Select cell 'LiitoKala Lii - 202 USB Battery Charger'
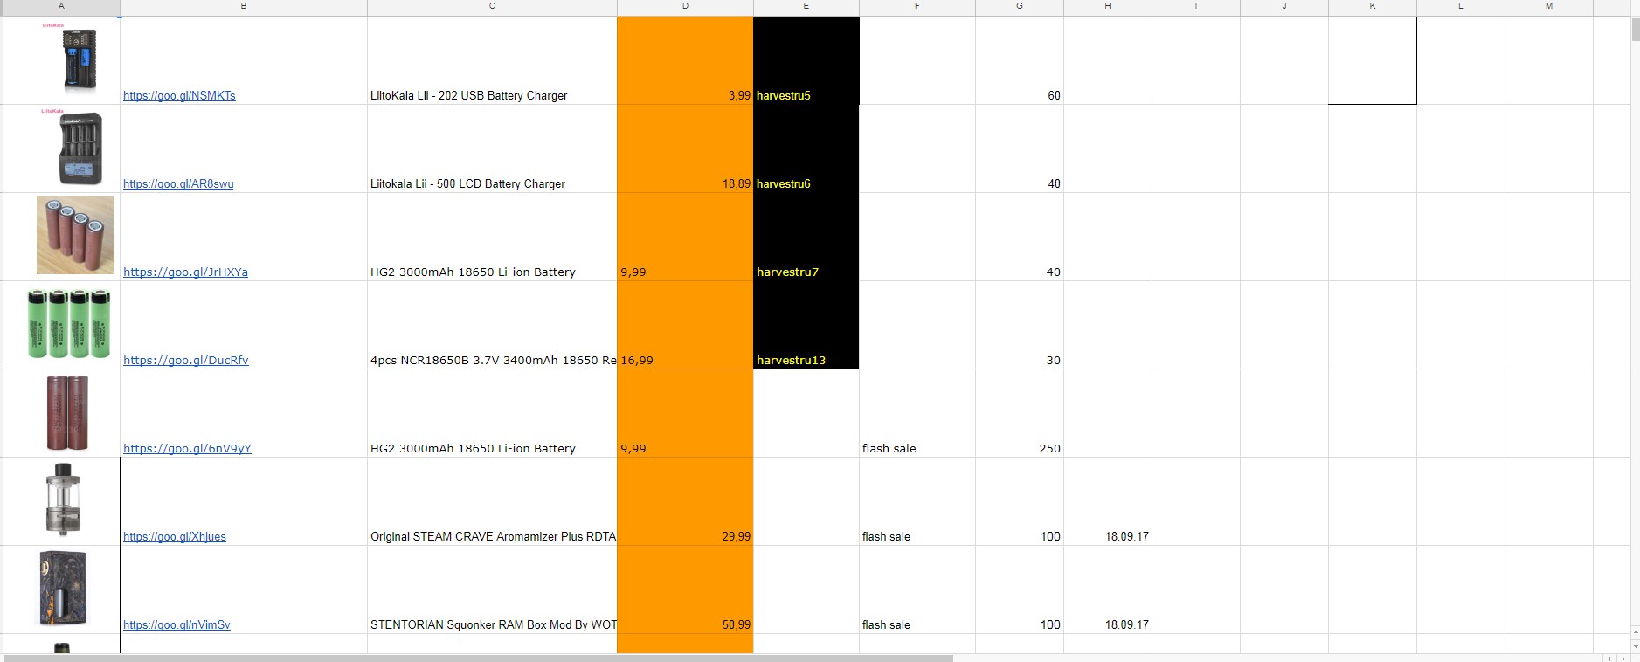 pos(492,60)
